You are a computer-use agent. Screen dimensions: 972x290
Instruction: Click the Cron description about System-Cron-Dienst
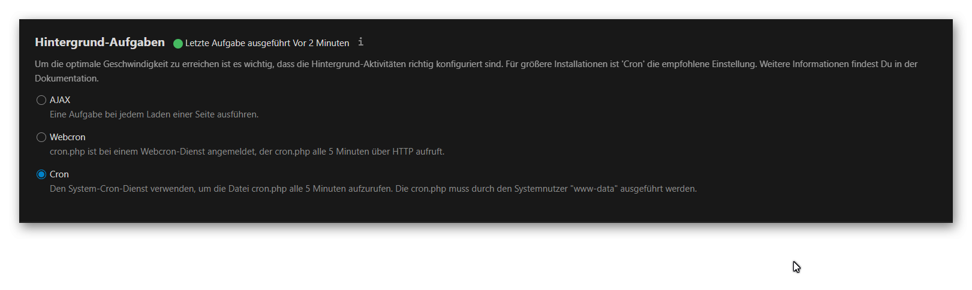click(x=373, y=189)
